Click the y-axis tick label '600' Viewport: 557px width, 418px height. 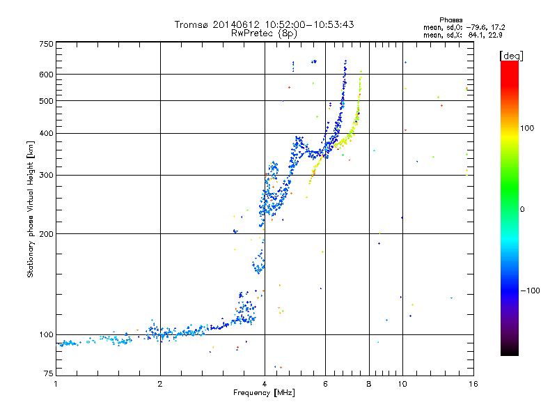pos(46,75)
